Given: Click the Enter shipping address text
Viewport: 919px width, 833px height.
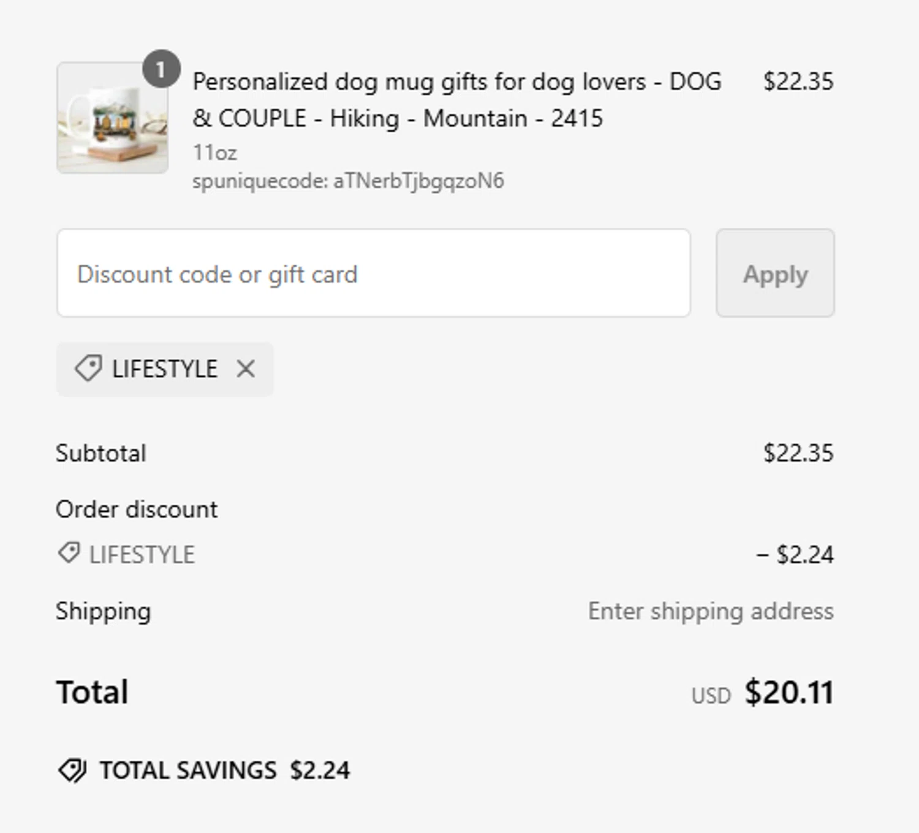Looking at the screenshot, I should (x=711, y=611).
